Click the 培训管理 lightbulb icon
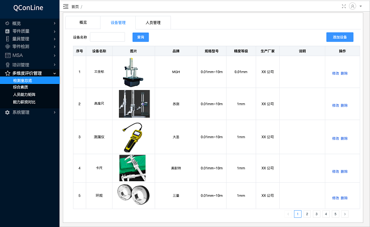 click(x=7, y=65)
